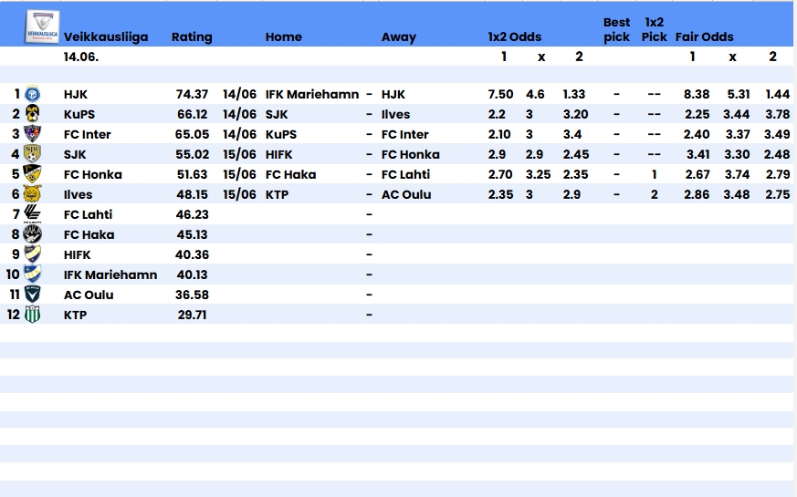Click the HJK team crest icon
The height and width of the screenshot is (497, 797).
pos(33,94)
